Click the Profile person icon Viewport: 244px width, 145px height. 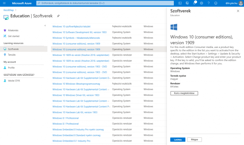click(x=5, y=68)
